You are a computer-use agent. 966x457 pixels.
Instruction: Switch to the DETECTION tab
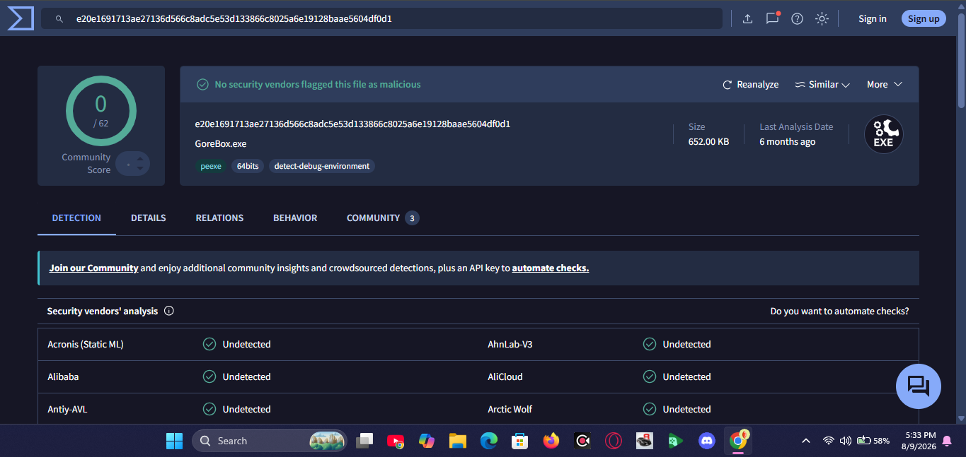pos(76,218)
